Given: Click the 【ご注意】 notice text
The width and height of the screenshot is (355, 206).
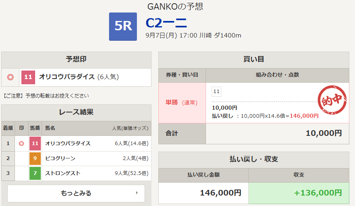Looking at the screenshot, I should (x=46, y=96).
